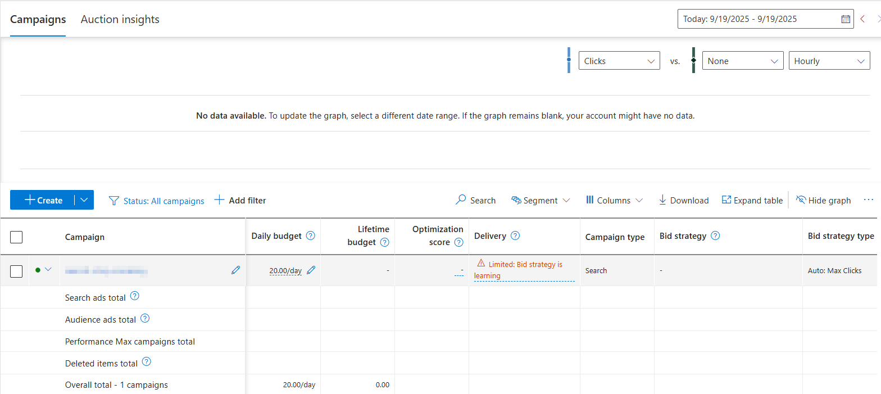Sort by Campaign type column header
The height and width of the screenshot is (394, 881).
(x=615, y=237)
